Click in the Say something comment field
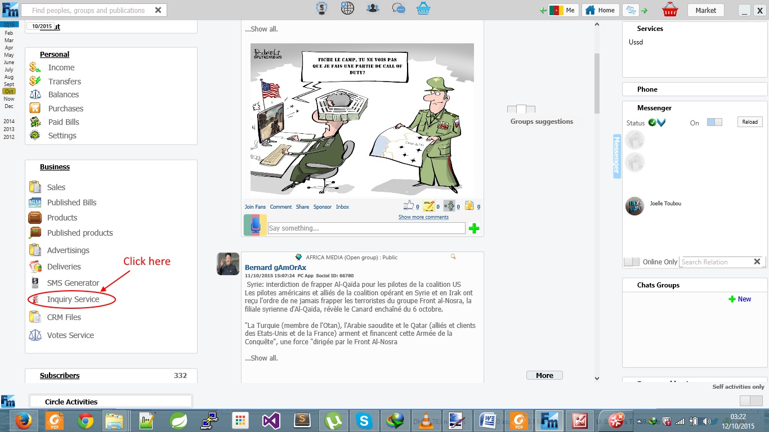This screenshot has width=769, height=432. (366, 228)
